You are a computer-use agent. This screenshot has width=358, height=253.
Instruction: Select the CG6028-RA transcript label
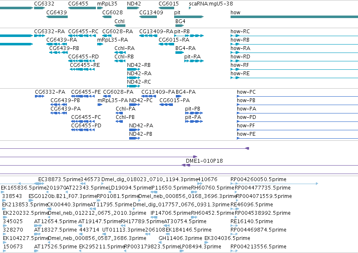(x=118, y=31)
